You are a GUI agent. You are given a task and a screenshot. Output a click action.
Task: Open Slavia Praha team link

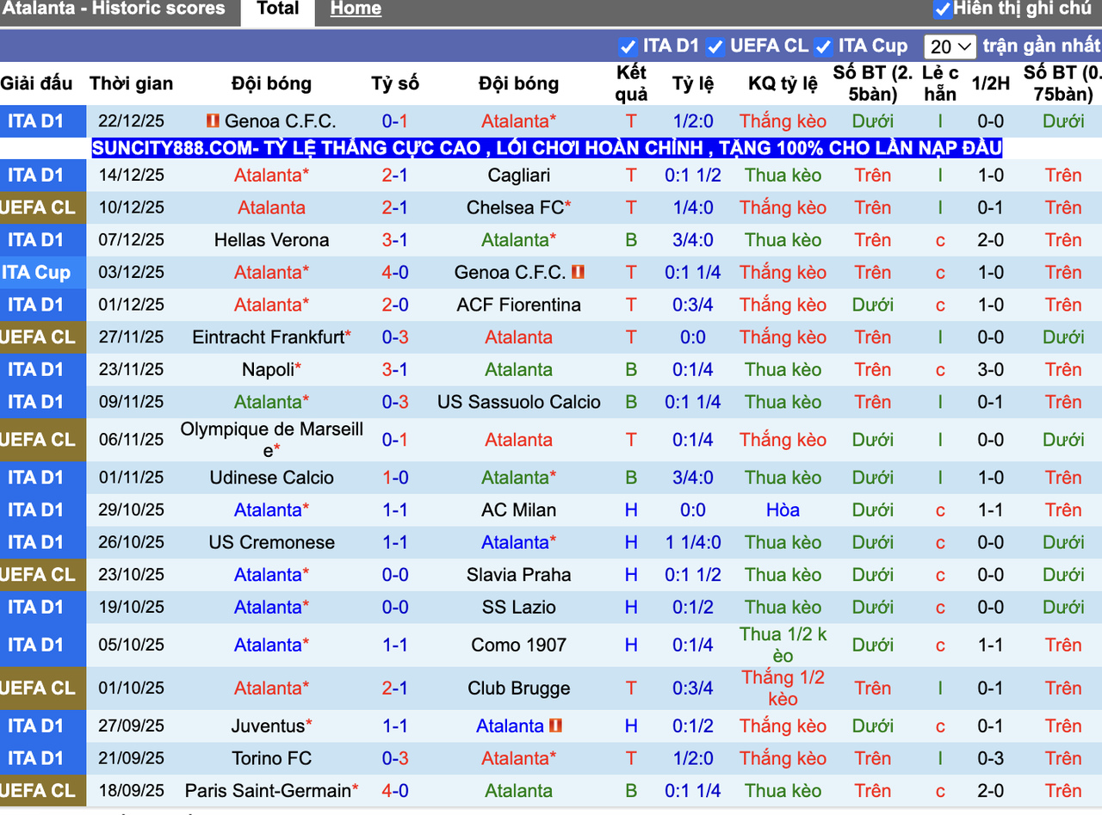[x=518, y=575]
